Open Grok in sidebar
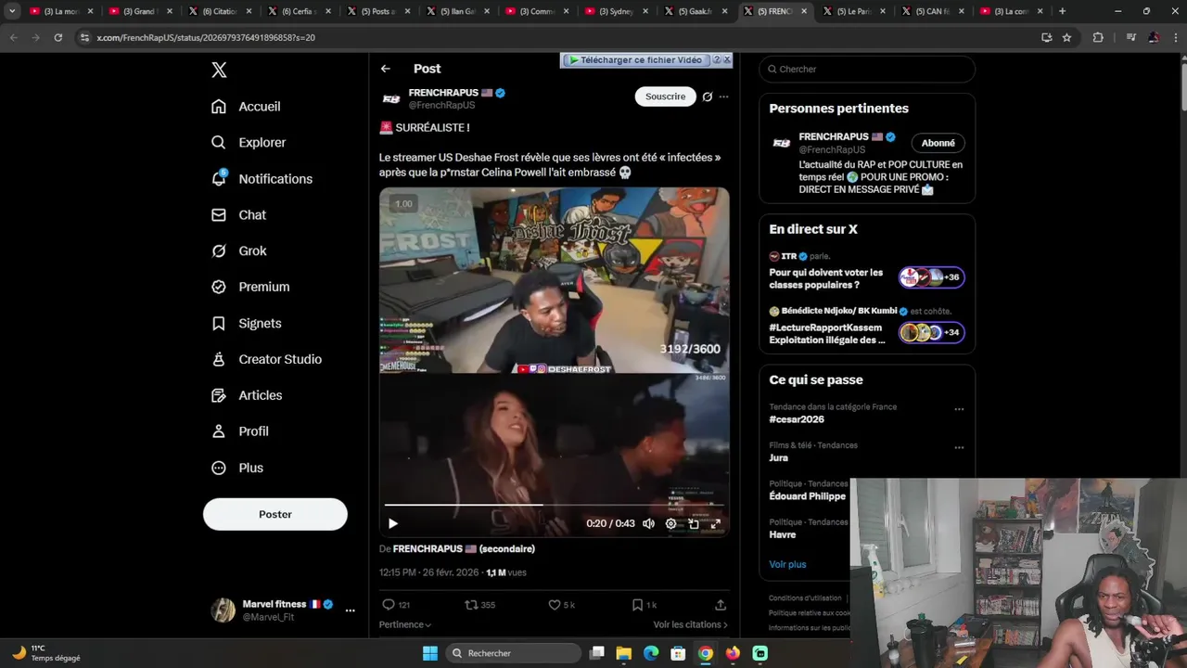This screenshot has height=668, width=1187. point(238,251)
